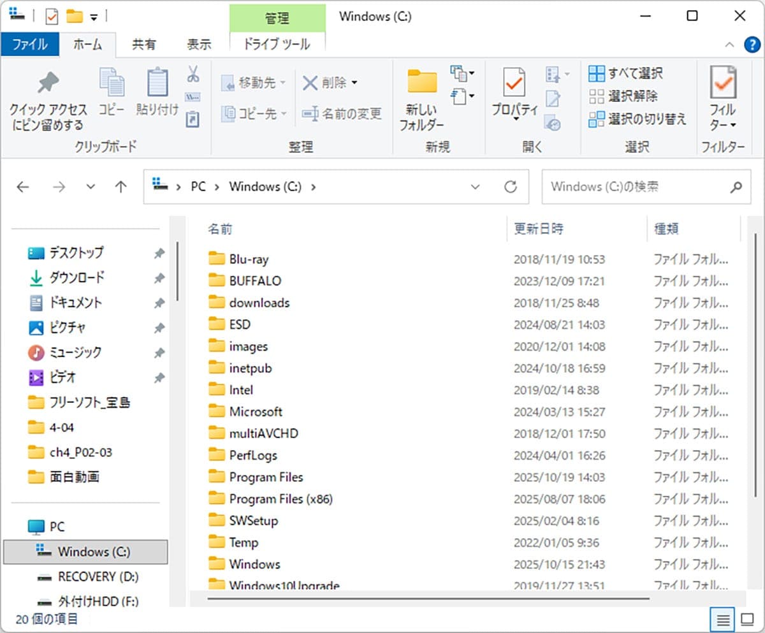Click the vertical scrollbar of the file list
The image size is (765, 633).
click(x=756, y=363)
